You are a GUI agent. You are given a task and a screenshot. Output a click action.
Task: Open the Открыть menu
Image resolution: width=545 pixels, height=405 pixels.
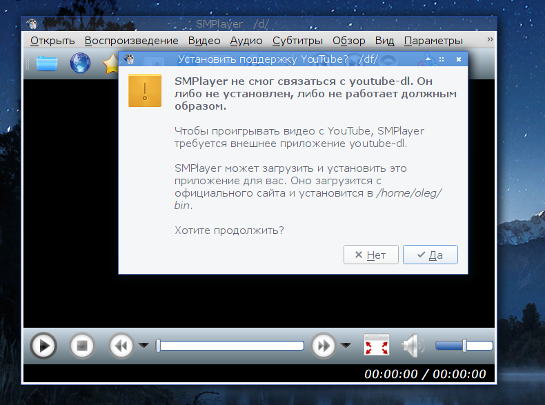[x=52, y=41]
